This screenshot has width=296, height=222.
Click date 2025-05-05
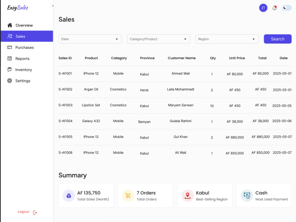282,106
